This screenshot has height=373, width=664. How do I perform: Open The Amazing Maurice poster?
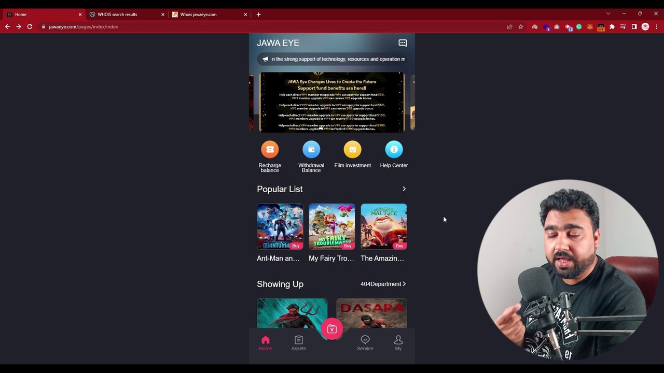384,226
